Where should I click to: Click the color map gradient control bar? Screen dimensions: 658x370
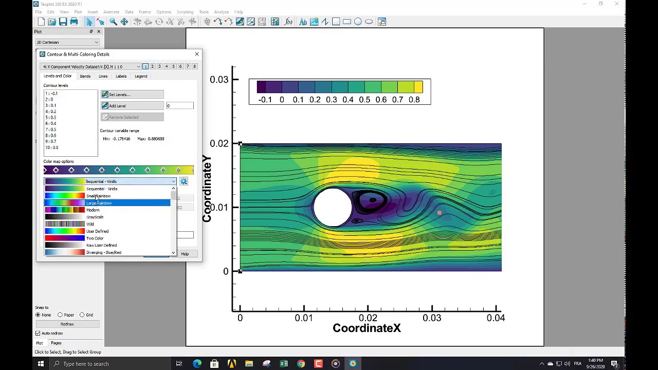coord(119,170)
